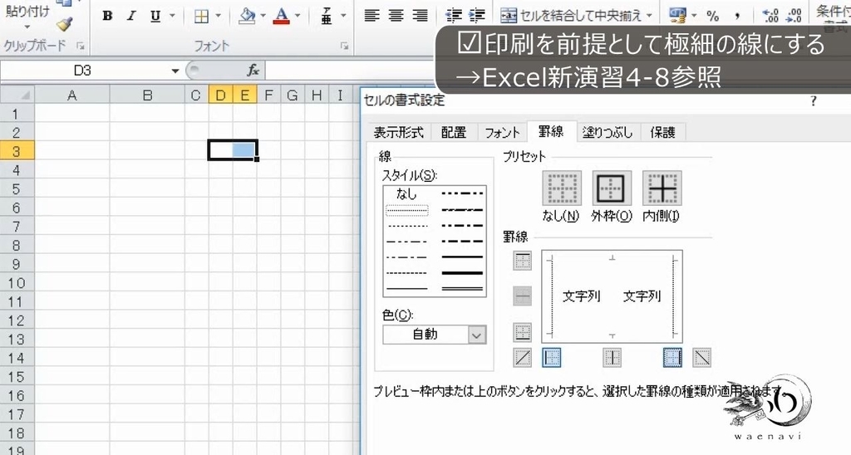Switch to the 表示形式 tab
This screenshot has height=455, width=851.
click(x=398, y=132)
